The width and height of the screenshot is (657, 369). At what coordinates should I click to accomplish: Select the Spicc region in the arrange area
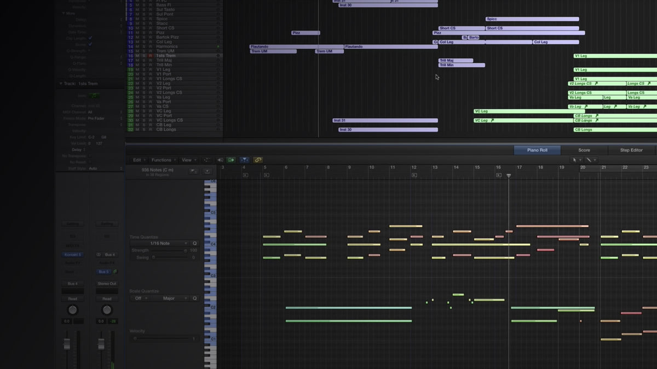click(532, 19)
